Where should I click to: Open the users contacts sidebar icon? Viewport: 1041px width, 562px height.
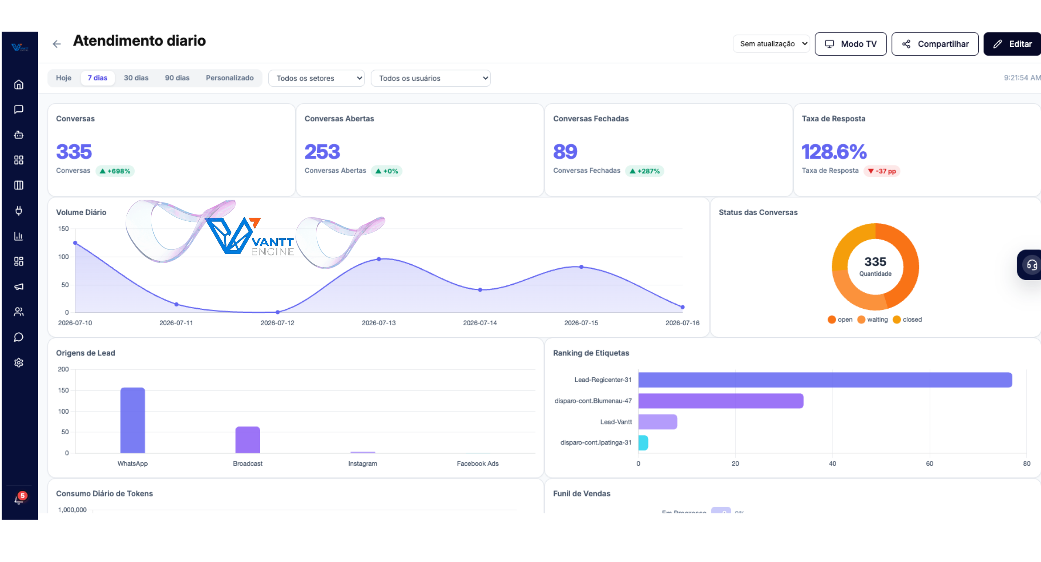(x=19, y=312)
